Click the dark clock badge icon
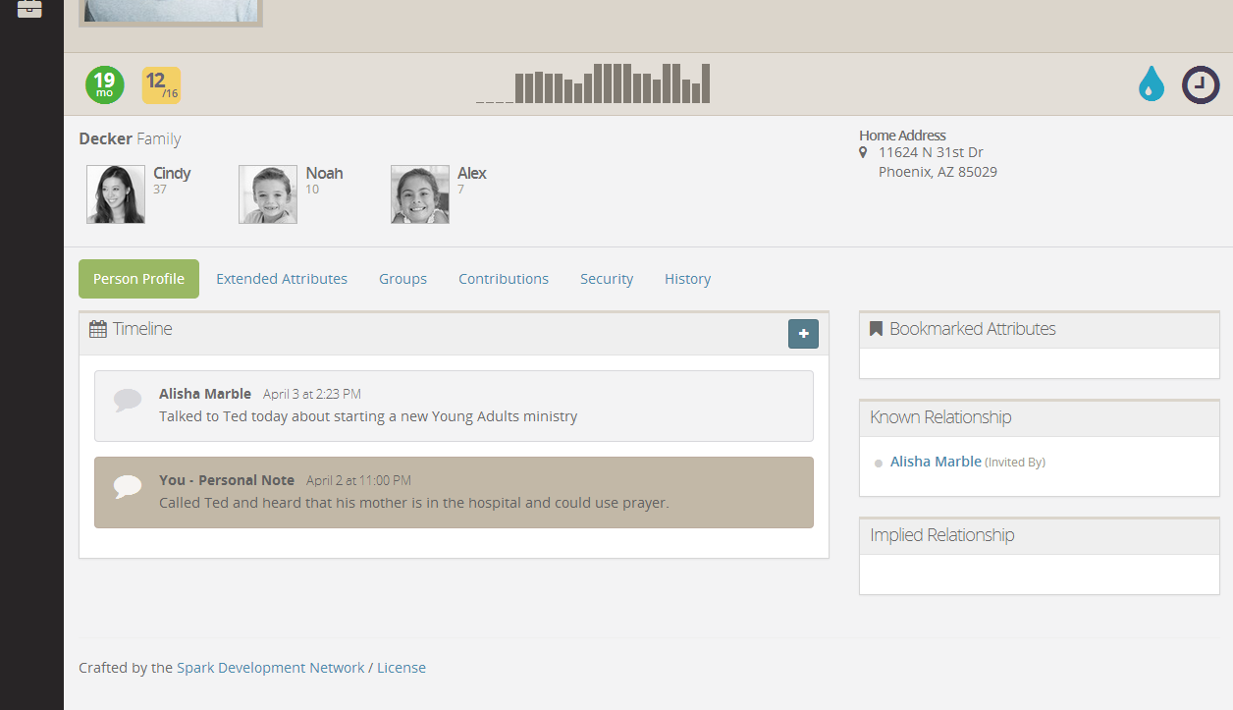The image size is (1233, 710). [x=1200, y=85]
